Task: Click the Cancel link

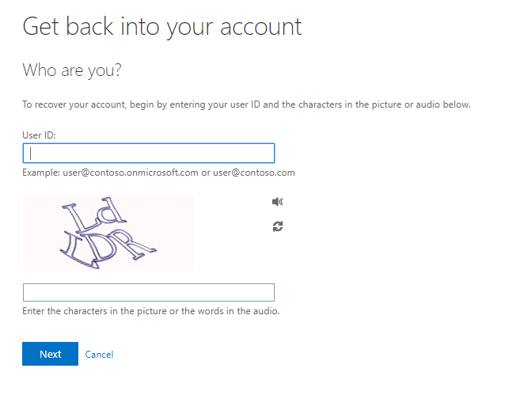Action: [x=99, y=355]
